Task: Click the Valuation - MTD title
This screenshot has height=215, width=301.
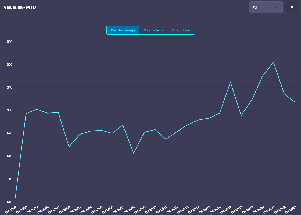Action: 20,7
